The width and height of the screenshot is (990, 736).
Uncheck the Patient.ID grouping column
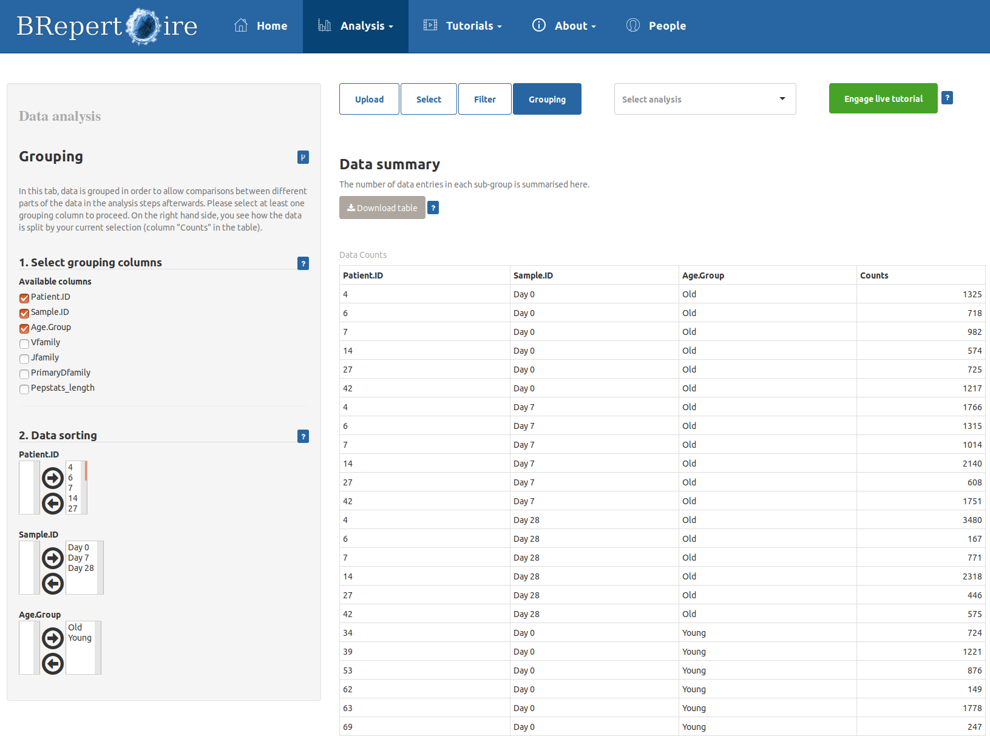click(24, 298)
